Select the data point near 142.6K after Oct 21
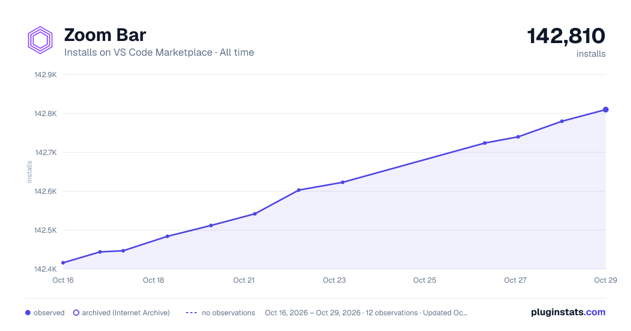The width and height of the screenshot is (631, 331). point(299,190)
